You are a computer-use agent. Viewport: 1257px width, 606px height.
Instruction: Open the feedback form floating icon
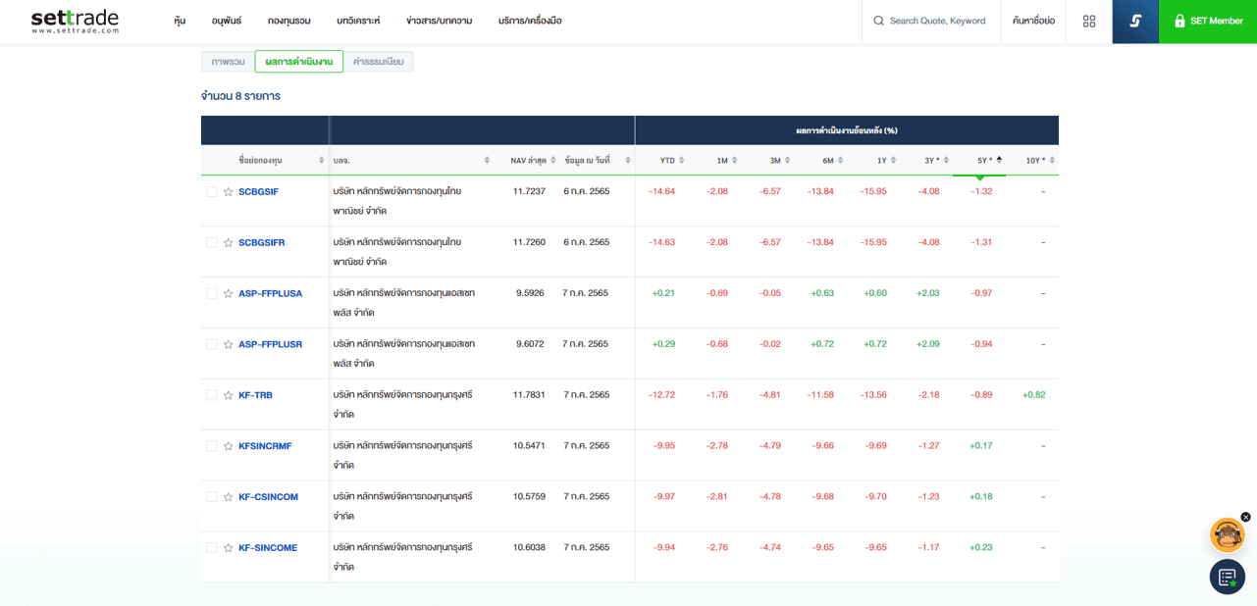[x=1227, y=578]
